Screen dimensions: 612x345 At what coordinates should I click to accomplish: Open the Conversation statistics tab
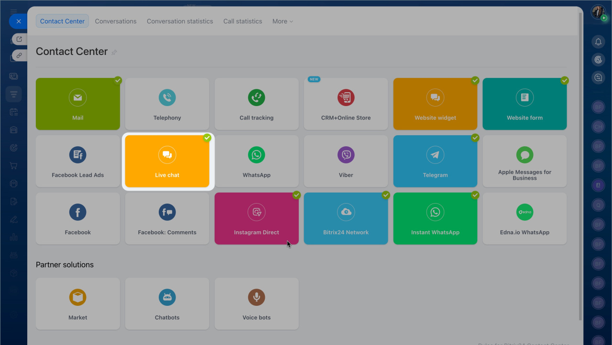[180, 21]
